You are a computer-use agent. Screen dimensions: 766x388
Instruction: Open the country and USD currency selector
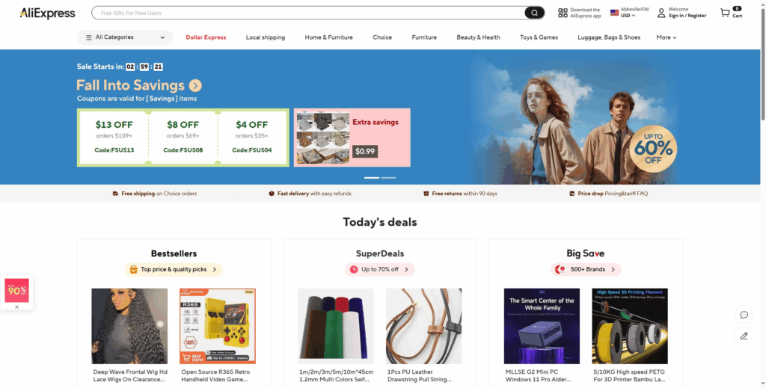coord(630,13)
